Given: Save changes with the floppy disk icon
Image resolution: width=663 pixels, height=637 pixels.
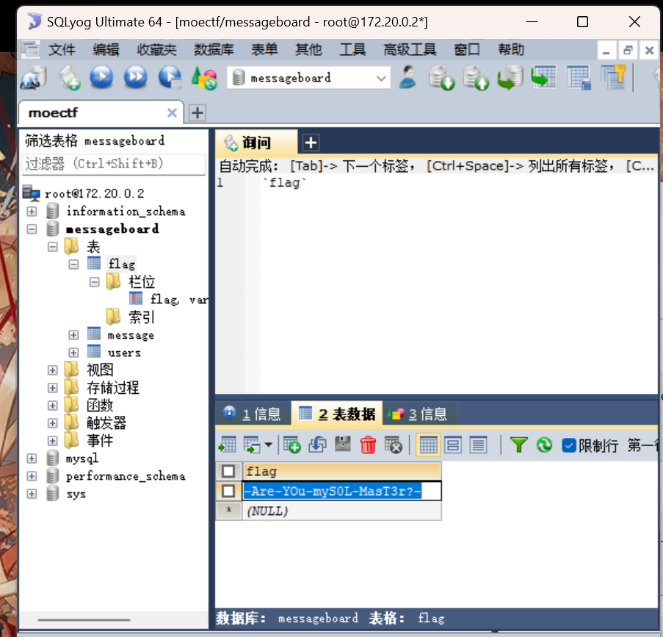Looking at the screenshot, I should click(x=343, y=444).
